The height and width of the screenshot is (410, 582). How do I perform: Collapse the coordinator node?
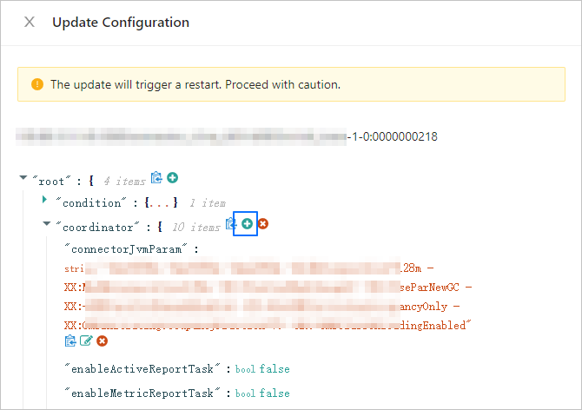point(46,225)
